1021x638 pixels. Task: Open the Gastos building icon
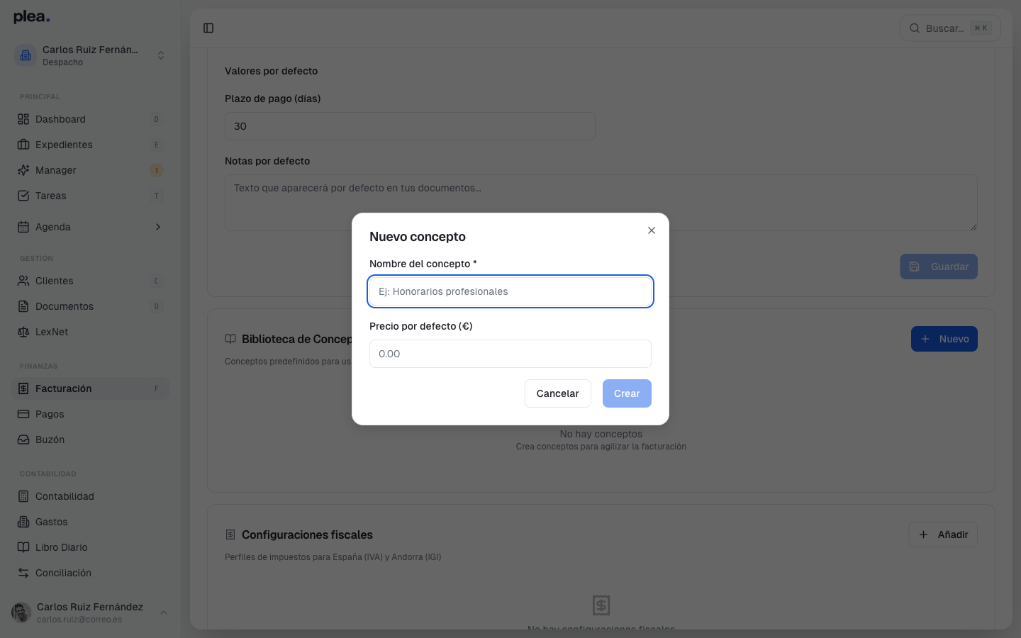(x=23, y=522)
